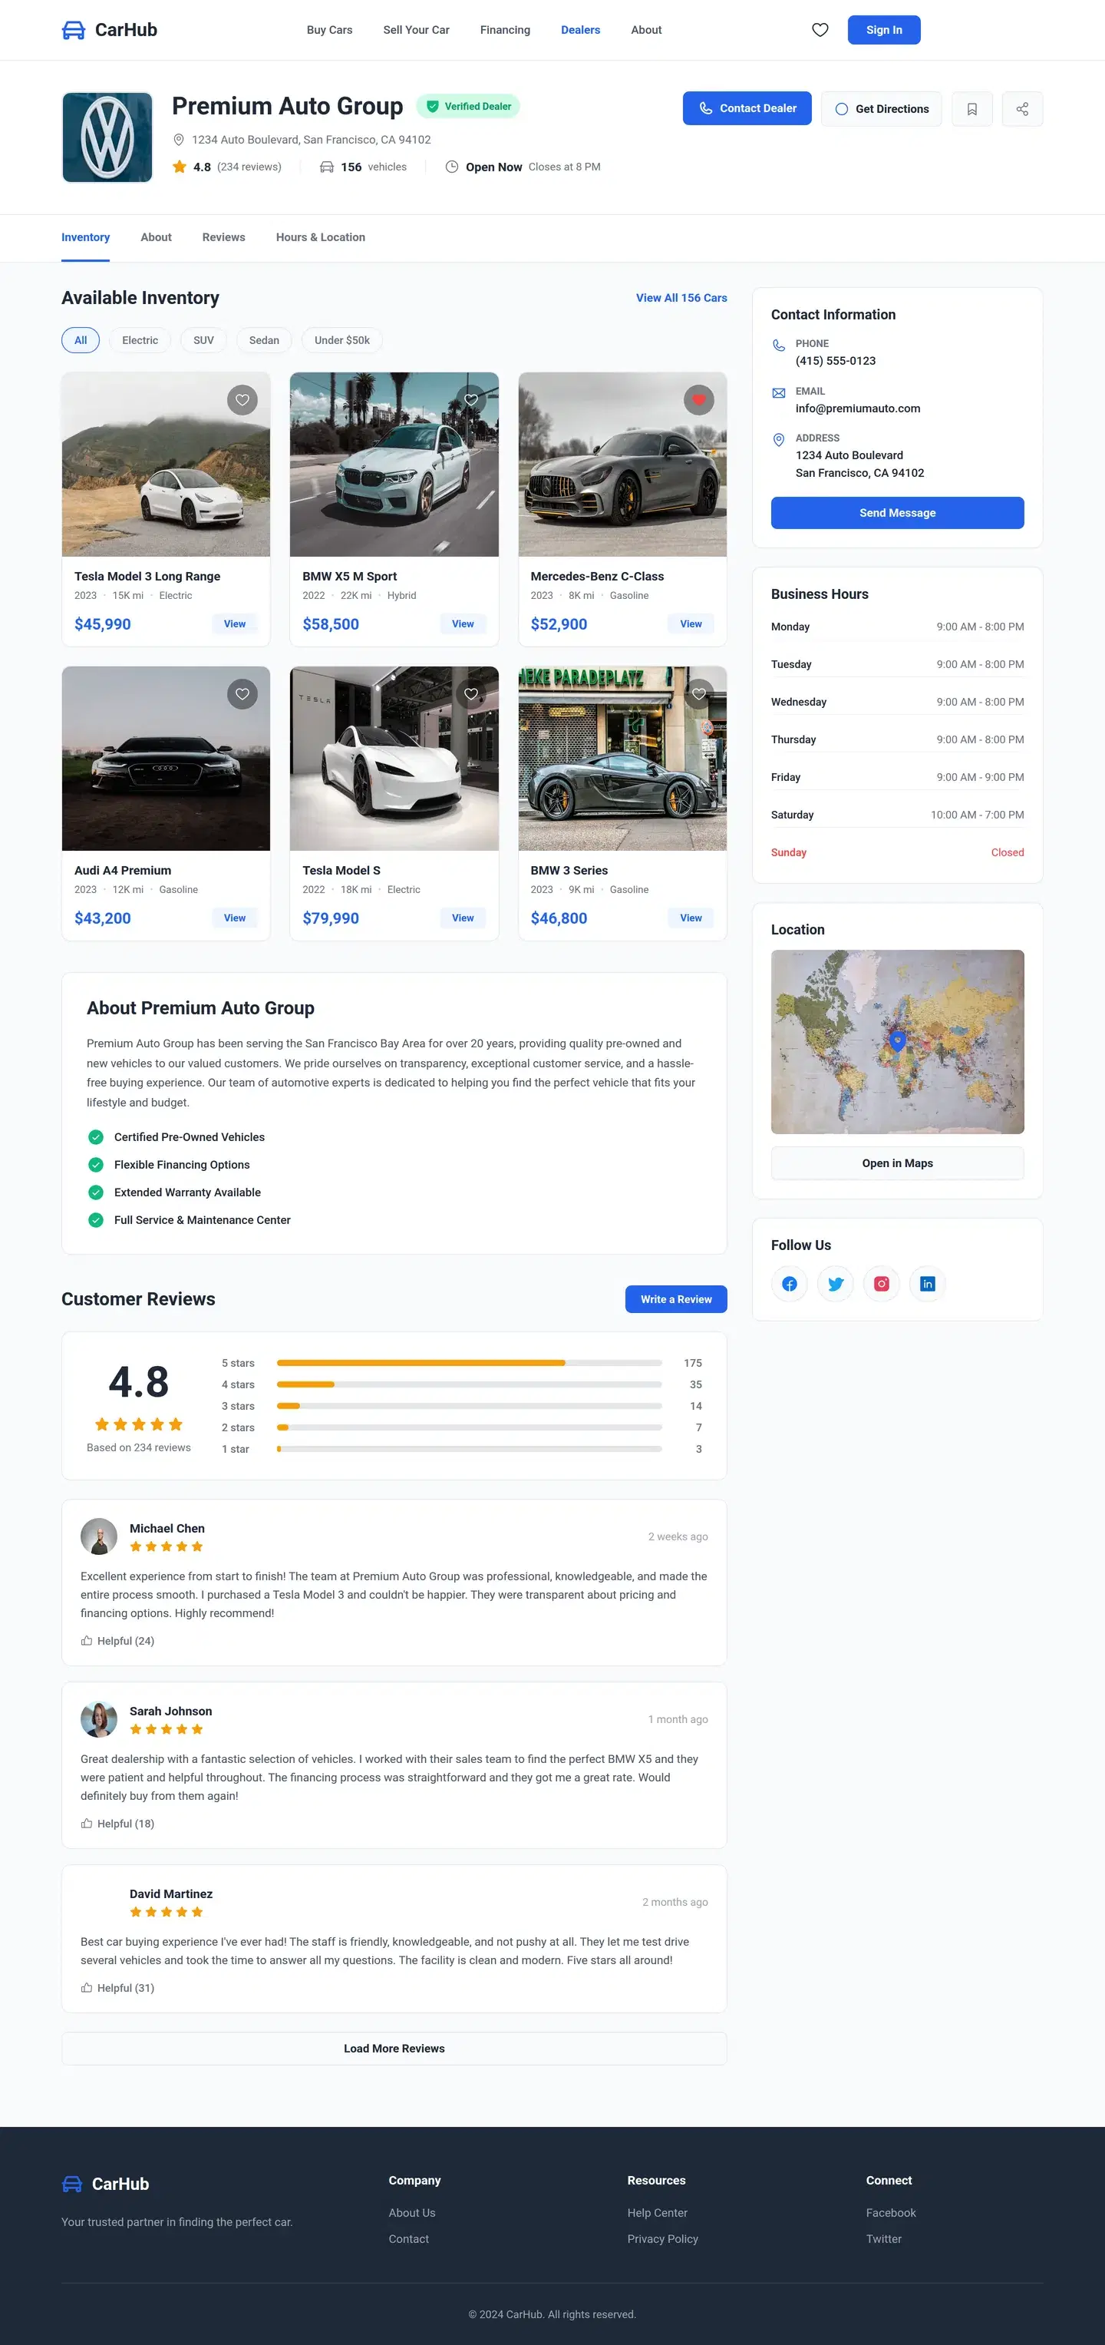Click Write a Review button
Viewport: 1105px width, 2345px height.
676,1299
